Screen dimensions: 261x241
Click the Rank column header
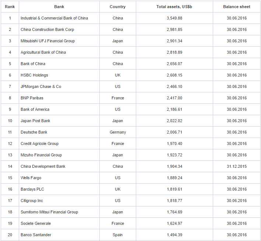[10, 7]
